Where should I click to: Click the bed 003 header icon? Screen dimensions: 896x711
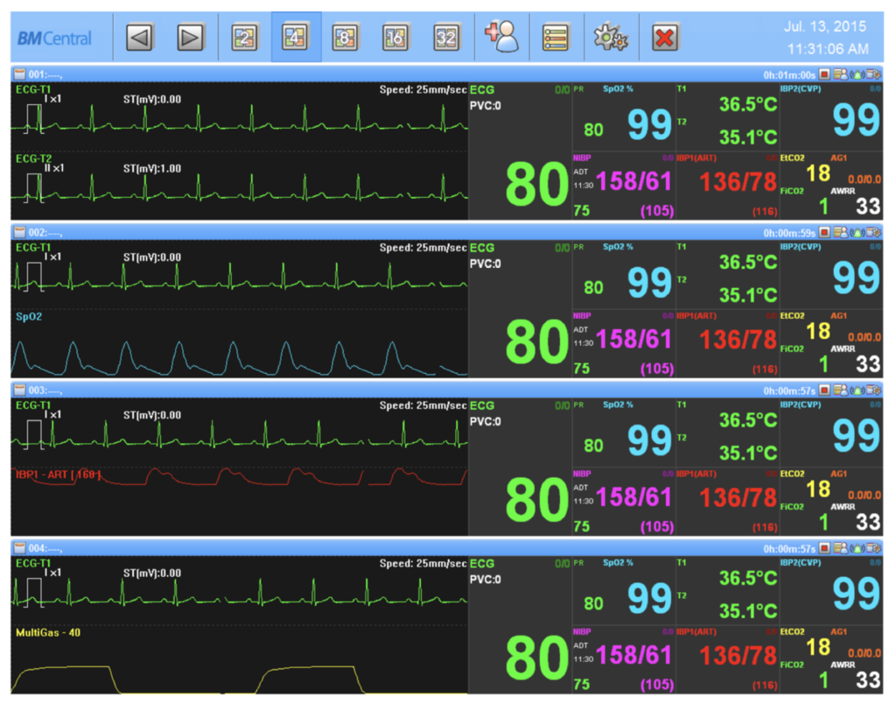[x=19, y=391]
